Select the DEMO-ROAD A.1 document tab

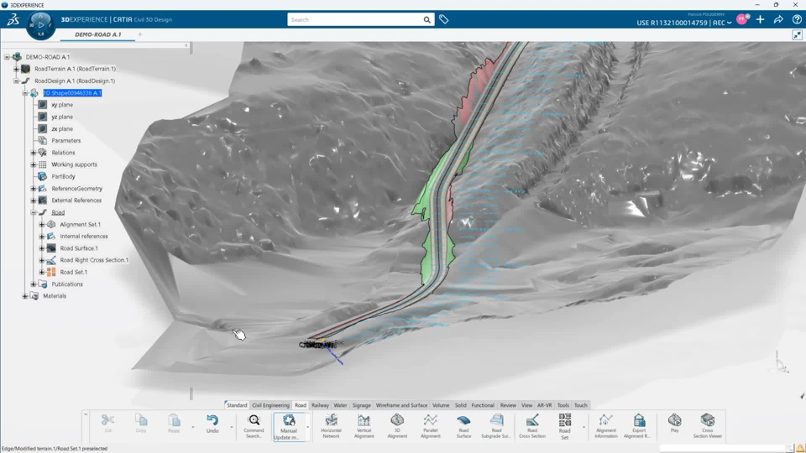[x=97, y=34]
